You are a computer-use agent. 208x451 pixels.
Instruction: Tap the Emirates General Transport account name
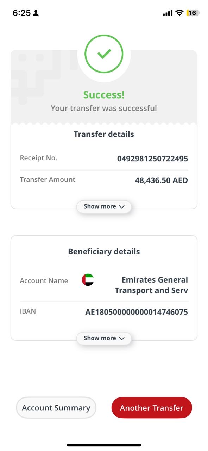click(151, 285)
